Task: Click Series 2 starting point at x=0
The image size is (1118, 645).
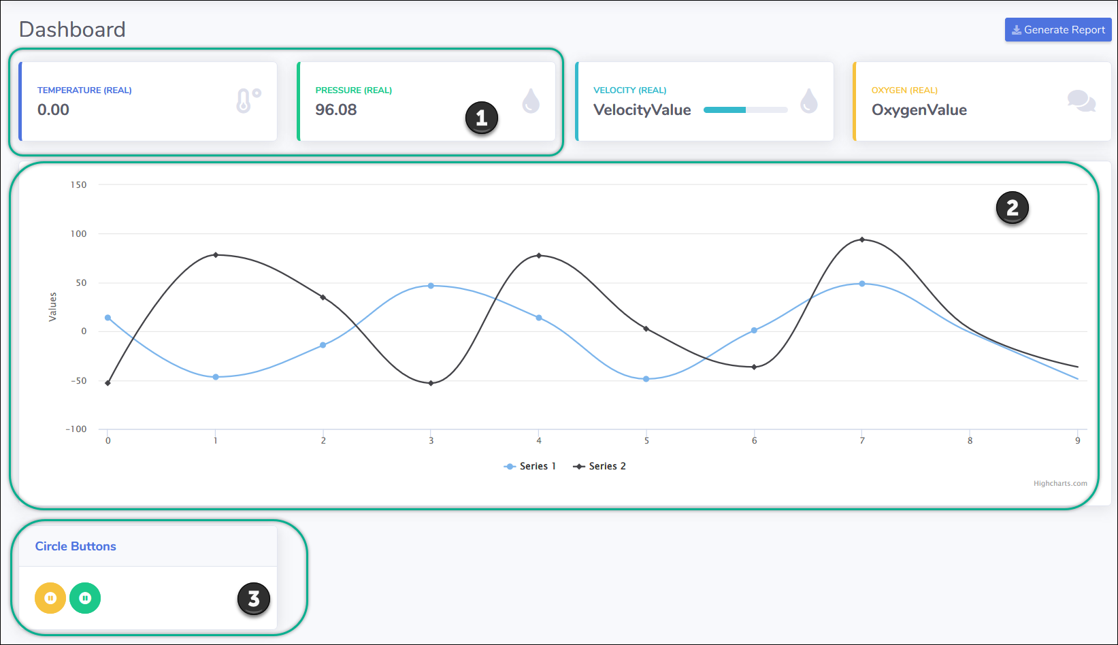Action: point(108,383)
